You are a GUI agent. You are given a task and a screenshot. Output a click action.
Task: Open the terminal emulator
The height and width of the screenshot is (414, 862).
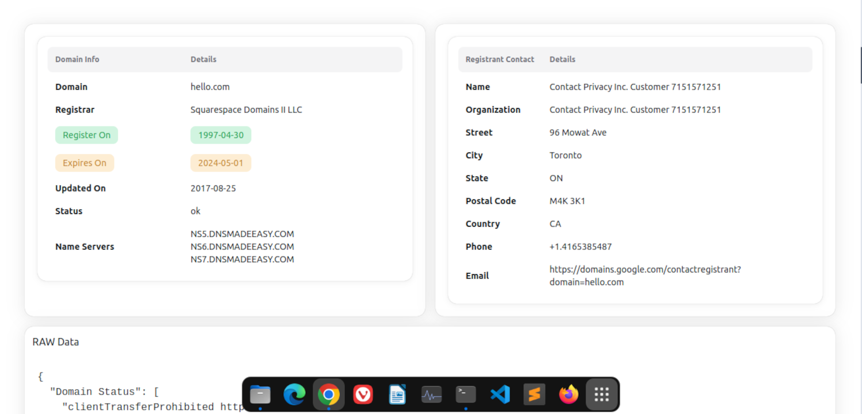pos(465,394)
